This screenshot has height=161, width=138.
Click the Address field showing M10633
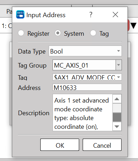pyautogui.click(x=87, y=87)
